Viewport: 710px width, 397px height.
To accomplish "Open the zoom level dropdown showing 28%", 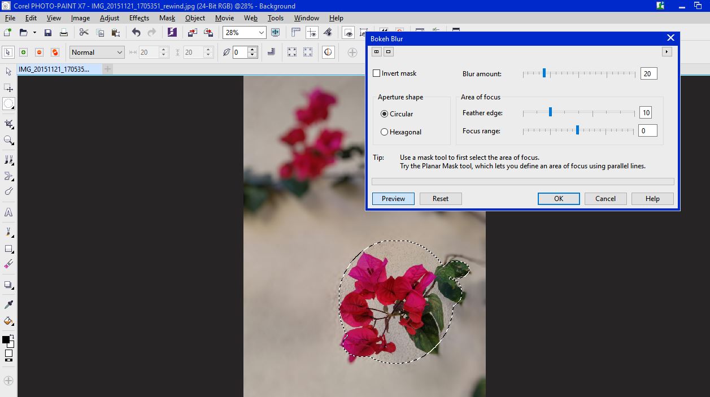I will (262, 32).
